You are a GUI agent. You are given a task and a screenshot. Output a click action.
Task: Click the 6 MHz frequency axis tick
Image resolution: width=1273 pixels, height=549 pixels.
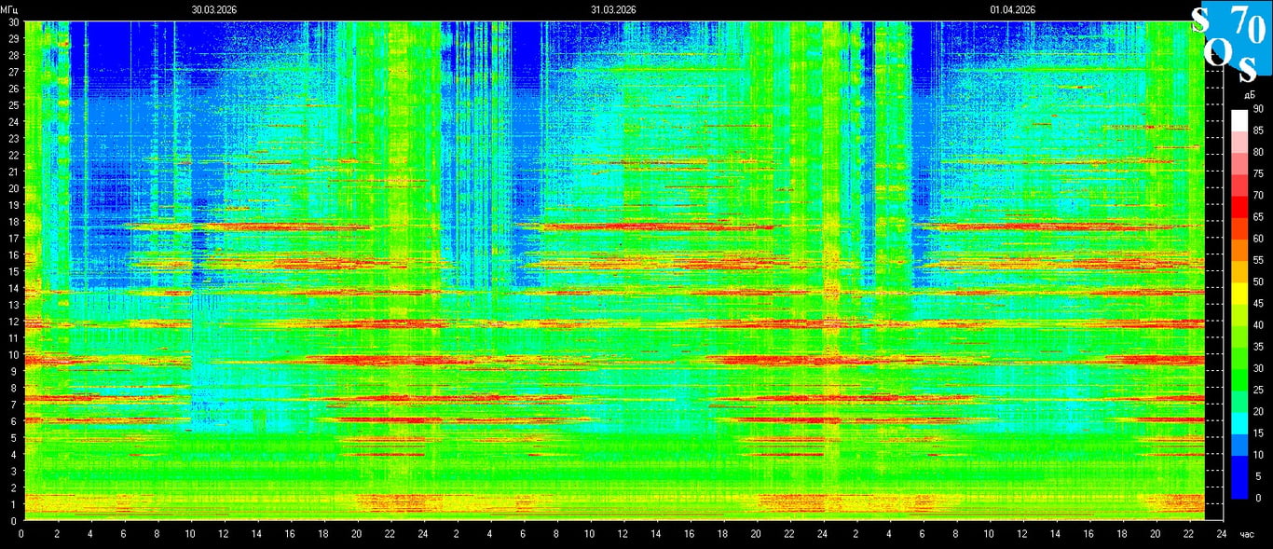(x=13, y=420)
